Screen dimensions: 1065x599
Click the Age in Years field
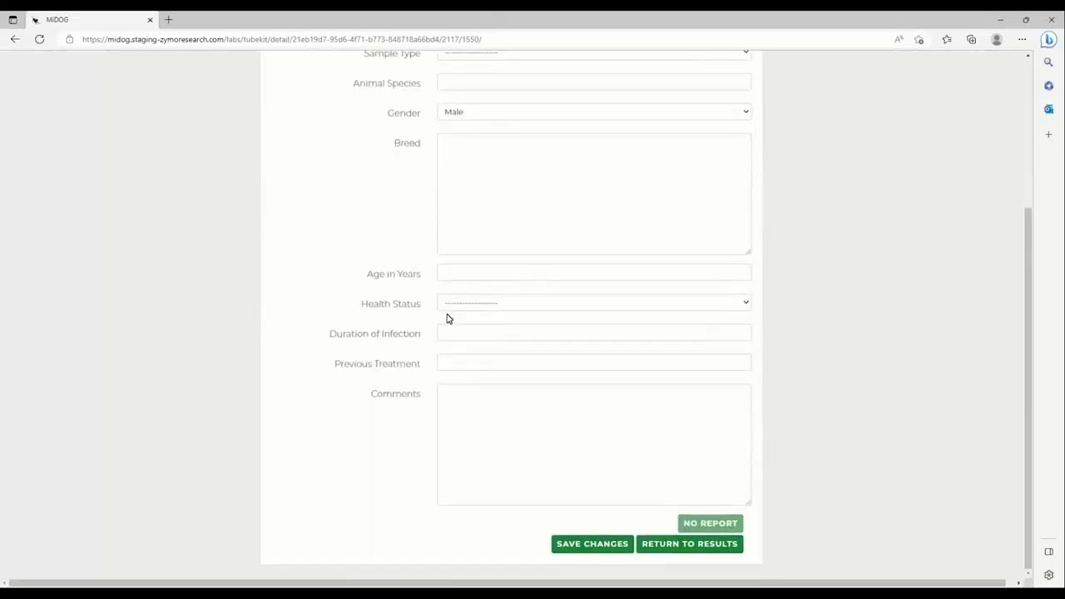click(594, 273)
